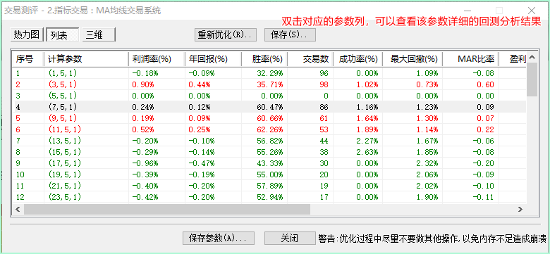Click scroll up arrow of vertical scrollbar
Viewport: 550px width, 254px height.
click(x=532, y=57)
